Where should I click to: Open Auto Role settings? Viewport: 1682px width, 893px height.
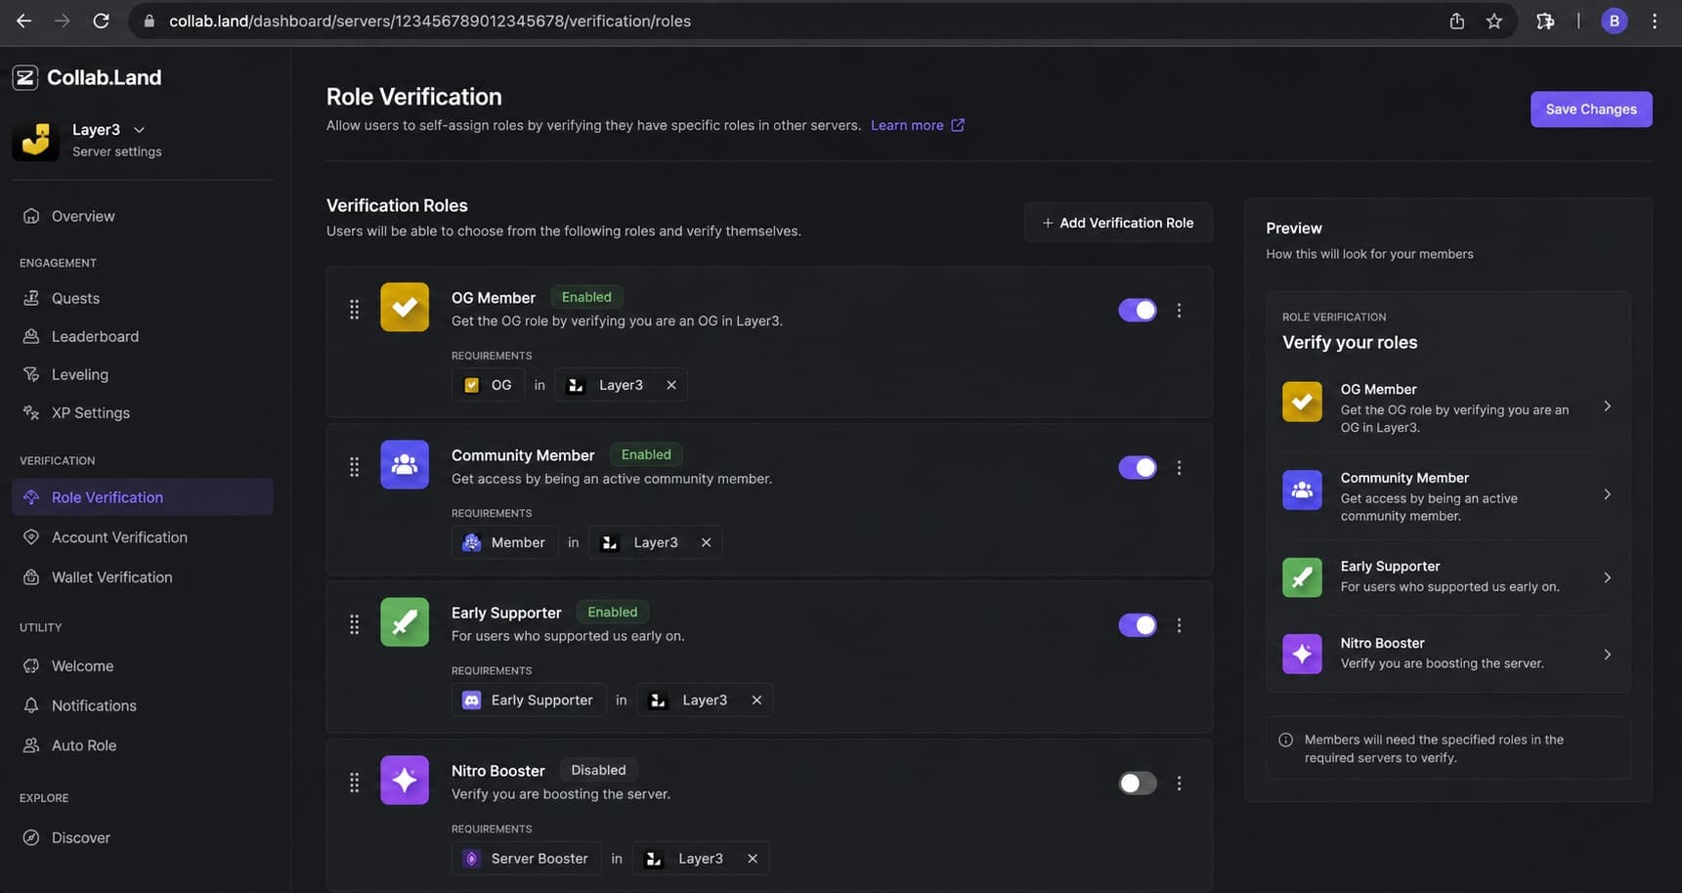click(143, 745)
